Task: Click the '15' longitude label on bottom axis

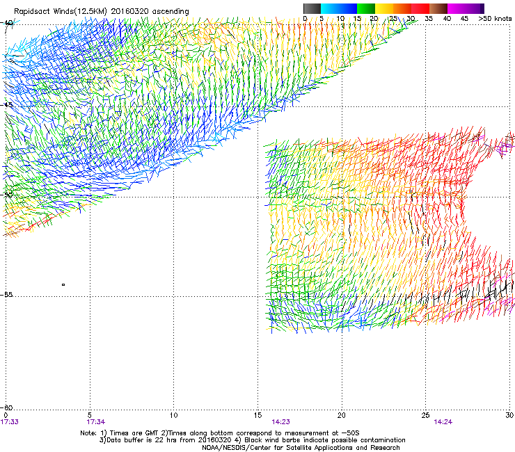Action: click(257, 415)
